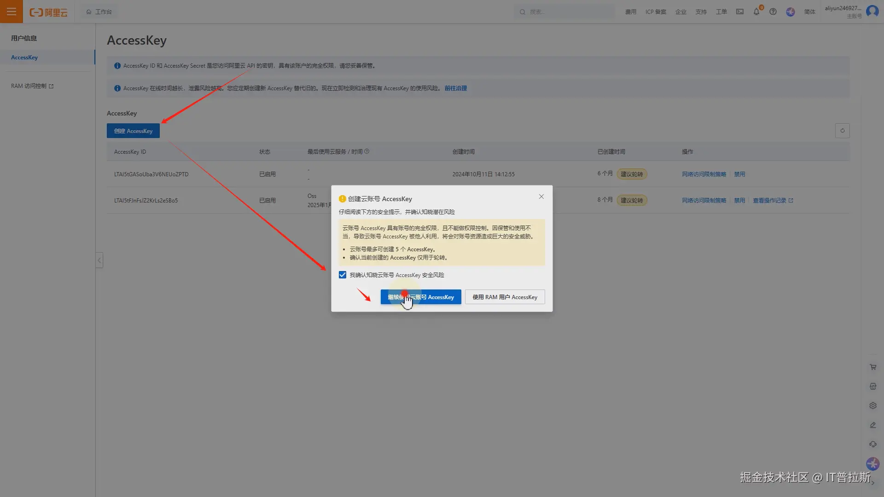
Task: Expand the aliyun246927 account menu
Action: click(x=843, y=8)
